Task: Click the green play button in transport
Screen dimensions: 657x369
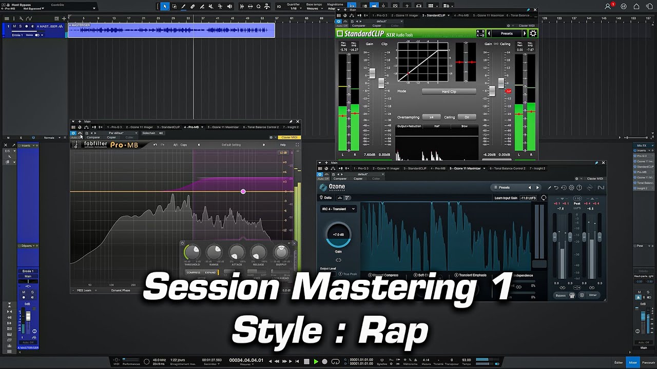Action: tap(316, 361)
